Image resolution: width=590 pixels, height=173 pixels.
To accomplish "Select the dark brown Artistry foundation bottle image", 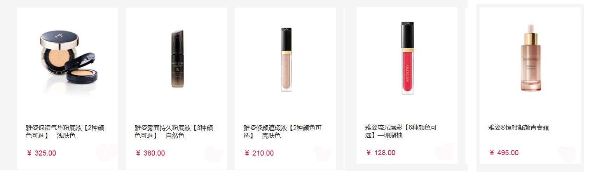I will 177,59.
